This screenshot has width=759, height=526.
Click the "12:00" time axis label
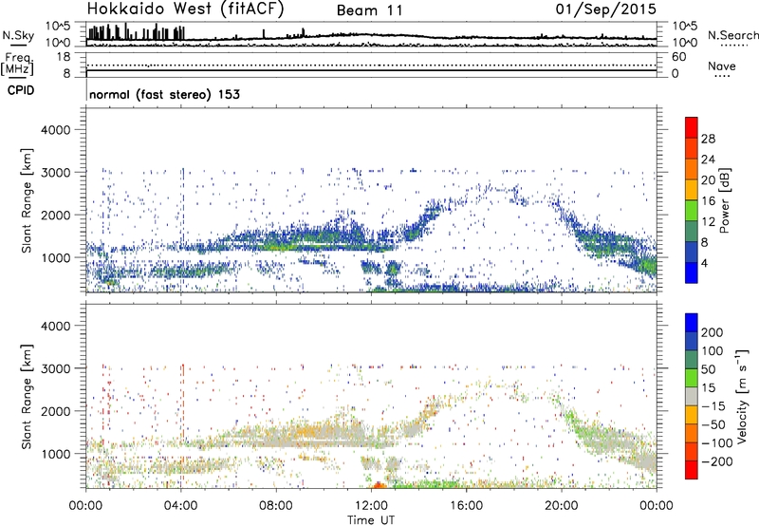coord(371,506)
